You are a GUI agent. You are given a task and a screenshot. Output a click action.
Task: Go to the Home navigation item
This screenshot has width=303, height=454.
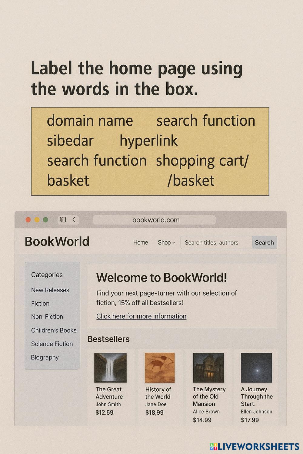coord(141,242)
